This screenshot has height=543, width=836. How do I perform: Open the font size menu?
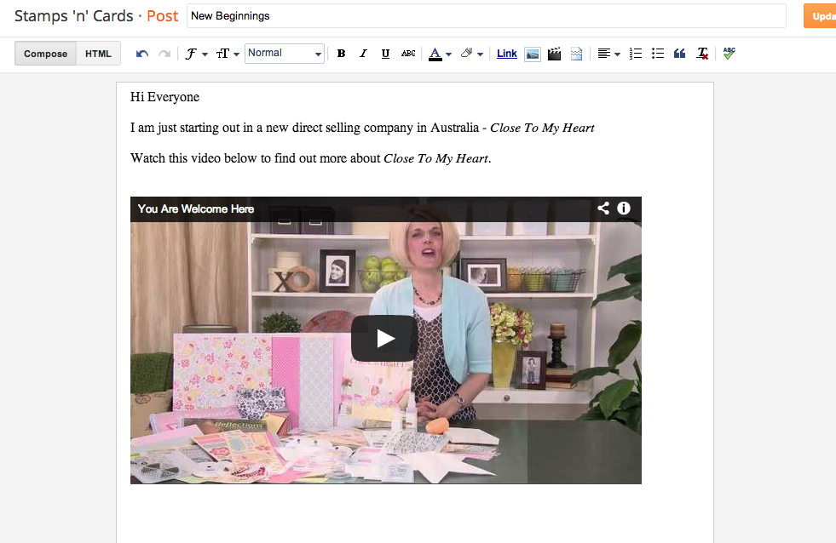tap(228, 54)
